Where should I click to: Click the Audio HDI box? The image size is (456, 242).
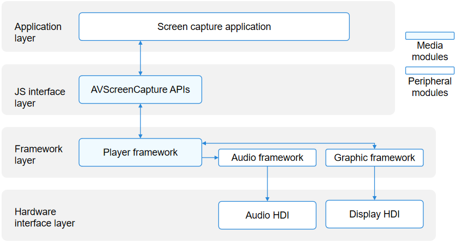pyautogui.click(x=267, y=215)
